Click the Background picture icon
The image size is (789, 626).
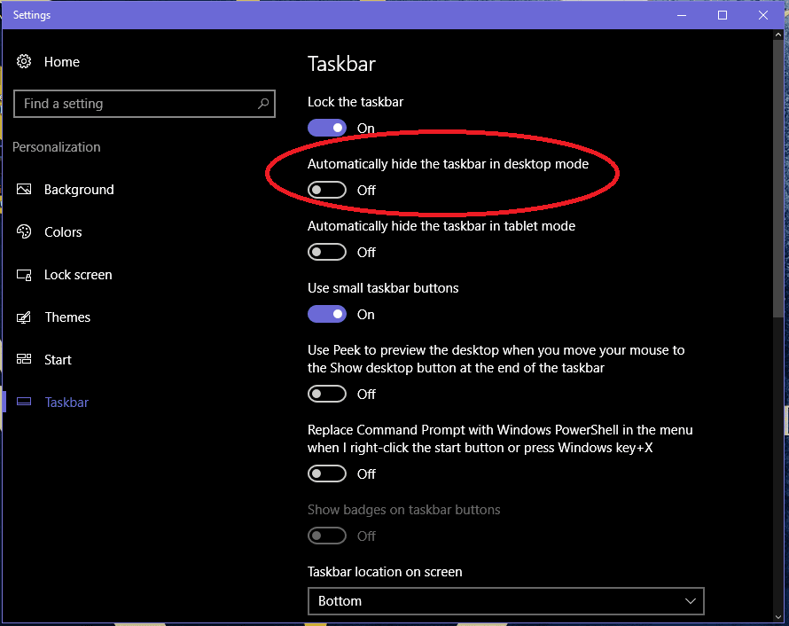point(24,190)
